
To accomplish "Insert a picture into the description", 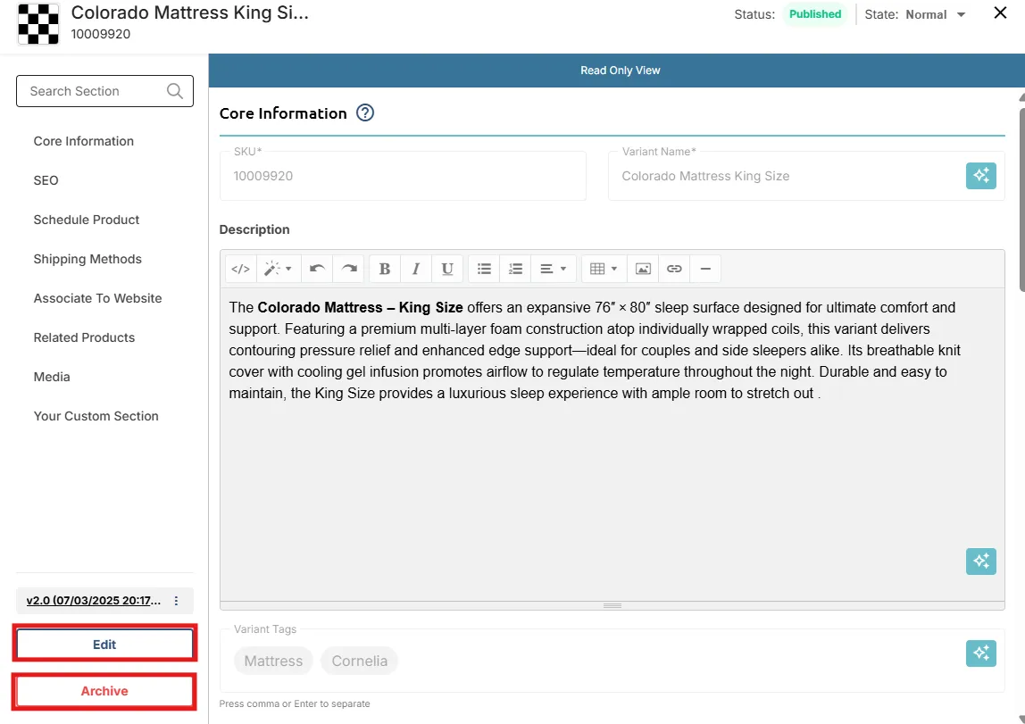I will coord(643,269).
